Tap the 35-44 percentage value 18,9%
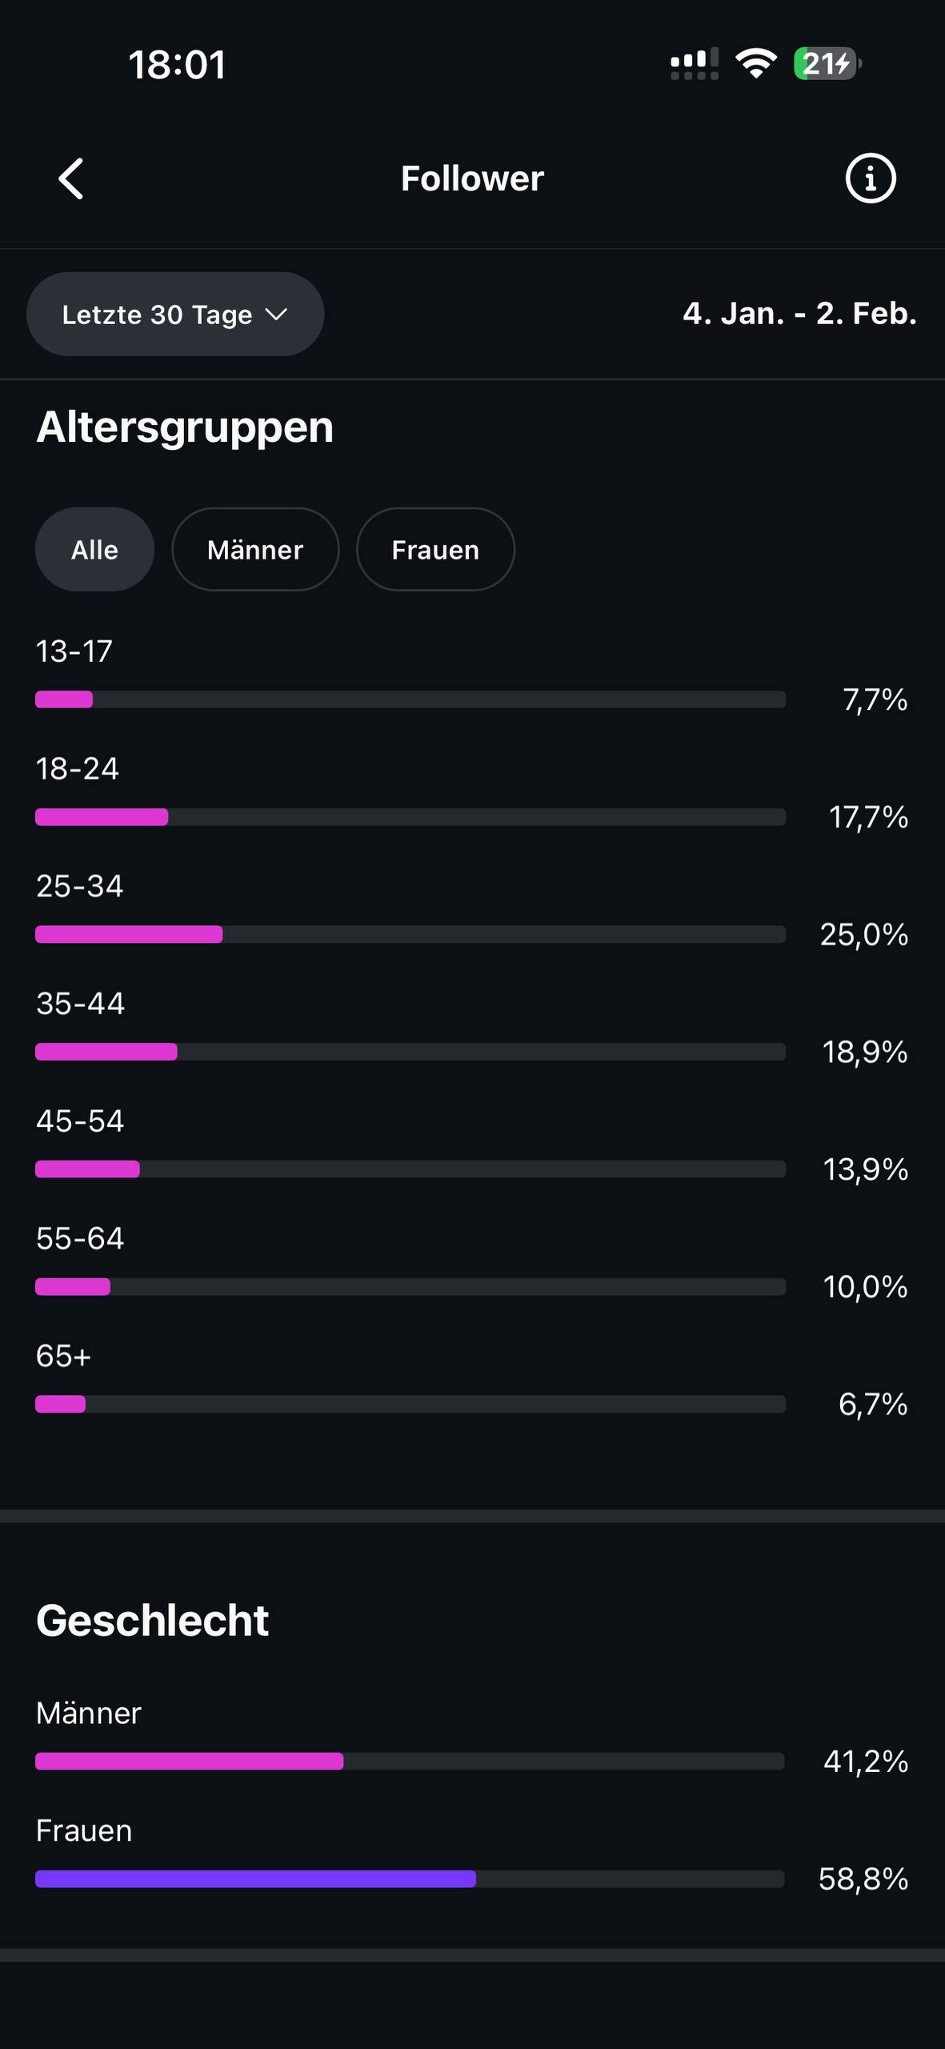 [865, 1052]
